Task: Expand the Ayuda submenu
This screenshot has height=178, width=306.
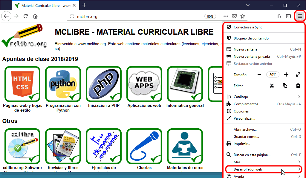Action: click(x=264, y=176)
